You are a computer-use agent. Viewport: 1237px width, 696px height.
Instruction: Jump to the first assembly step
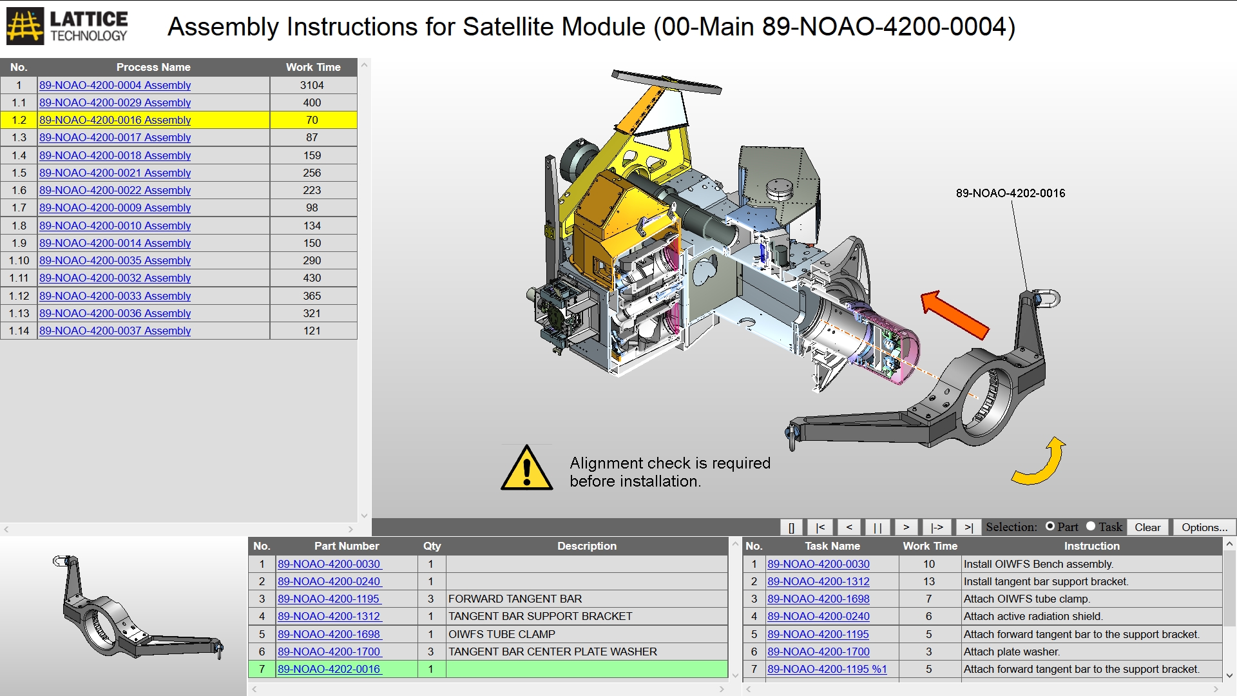pyautogui.click(x=821, y=527)
